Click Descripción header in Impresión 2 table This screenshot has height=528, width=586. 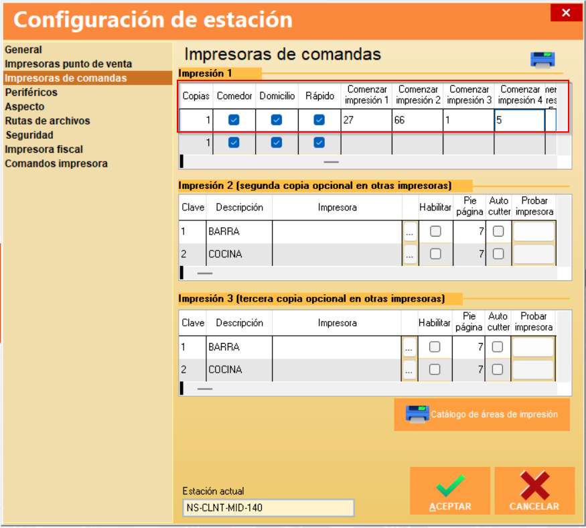[240, 208]
